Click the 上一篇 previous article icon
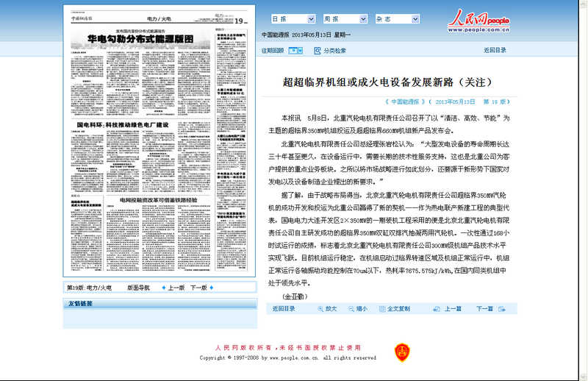Screen dimensions: 588x381 tap(437, 309)
